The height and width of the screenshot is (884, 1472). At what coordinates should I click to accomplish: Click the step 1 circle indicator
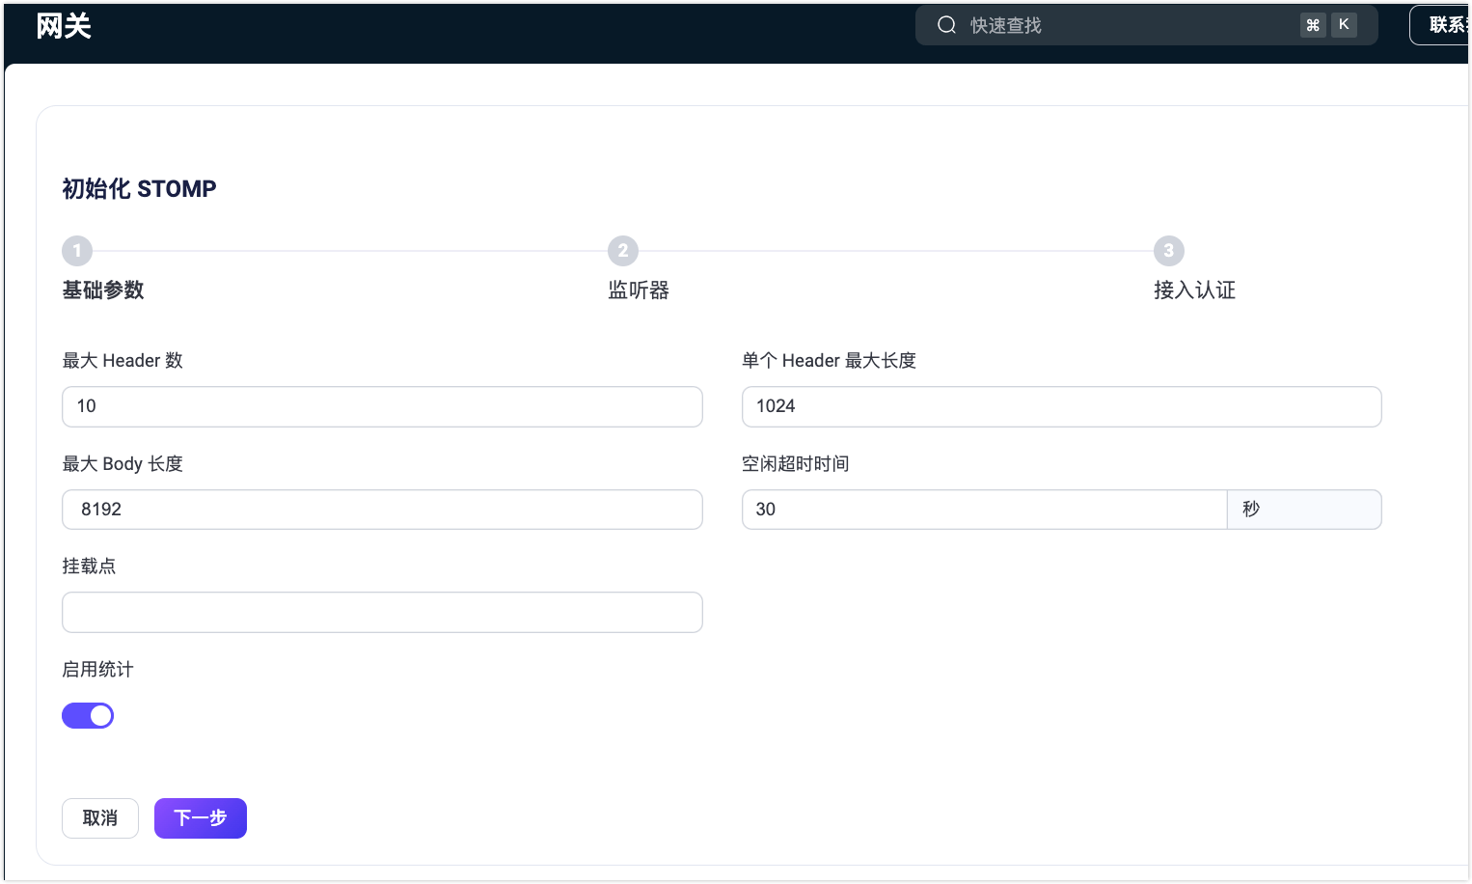[x=77, y=251]
